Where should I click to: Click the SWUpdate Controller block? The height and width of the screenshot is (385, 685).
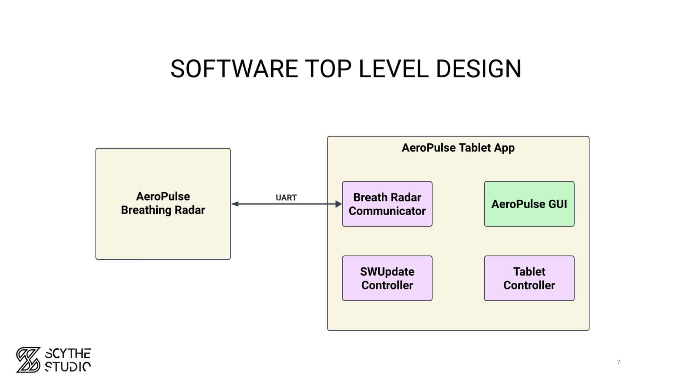387,278
